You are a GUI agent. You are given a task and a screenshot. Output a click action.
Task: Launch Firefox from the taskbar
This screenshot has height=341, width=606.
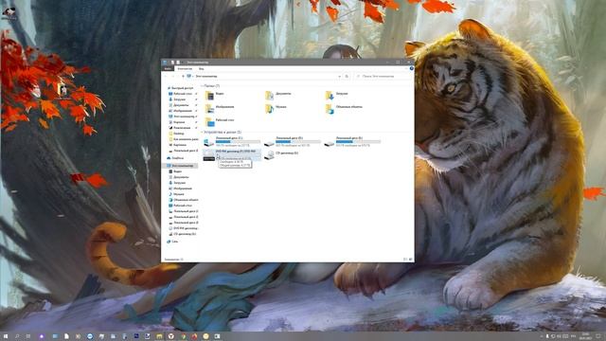(x=194, y=336)
